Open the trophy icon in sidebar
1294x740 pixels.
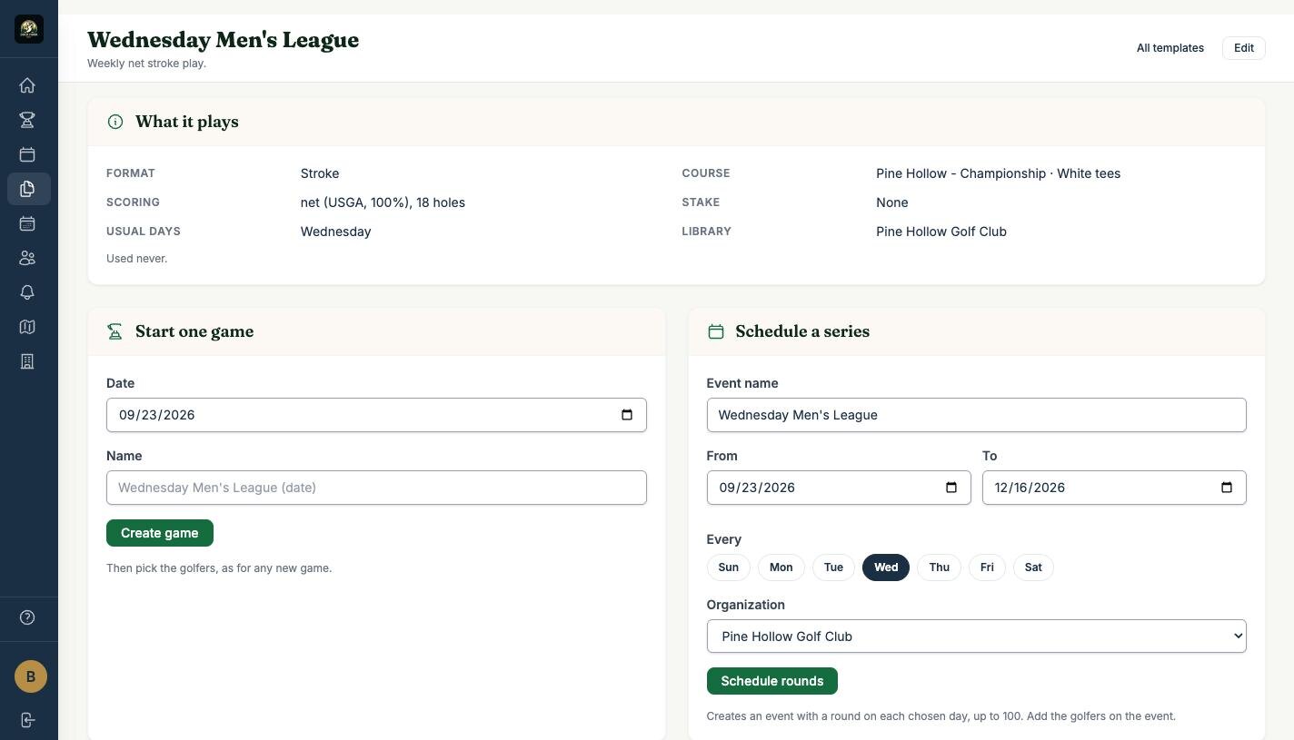[x=27, y=120]
